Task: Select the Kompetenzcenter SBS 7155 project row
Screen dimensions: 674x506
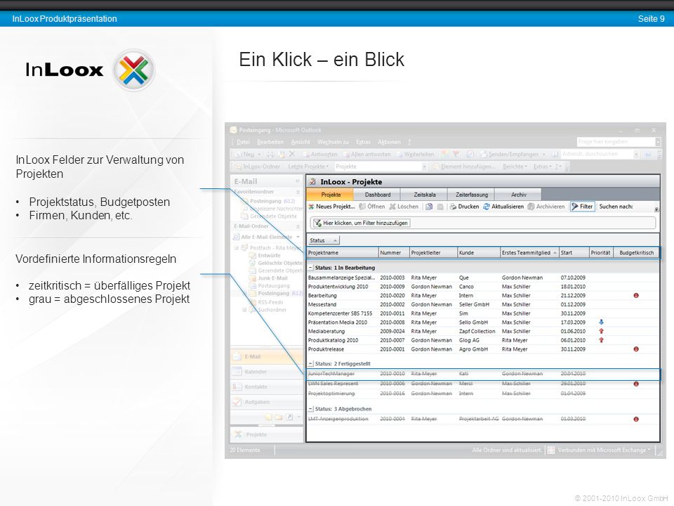Action: (x=483, y=313)
